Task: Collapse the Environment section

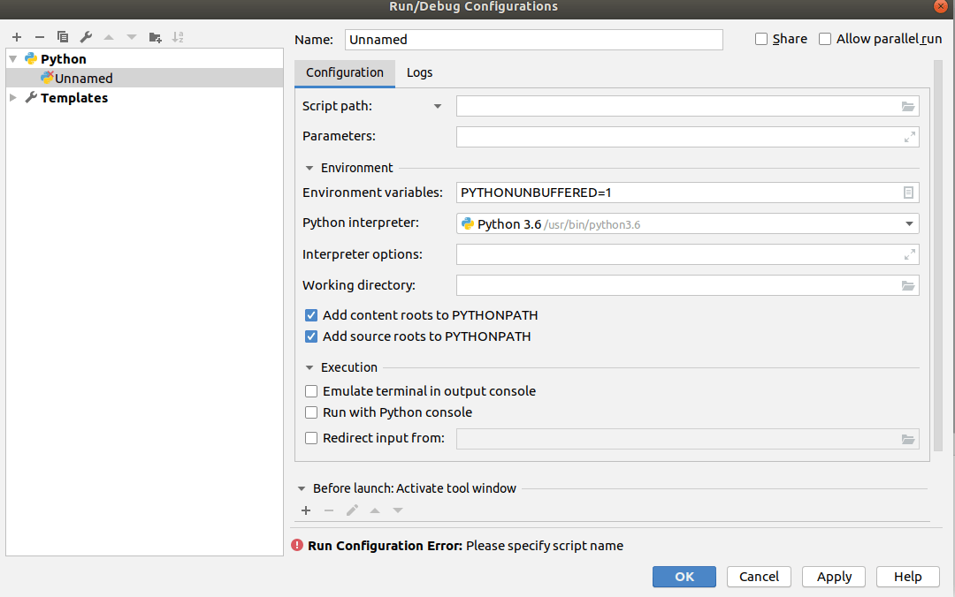Action: coord(309,168)
